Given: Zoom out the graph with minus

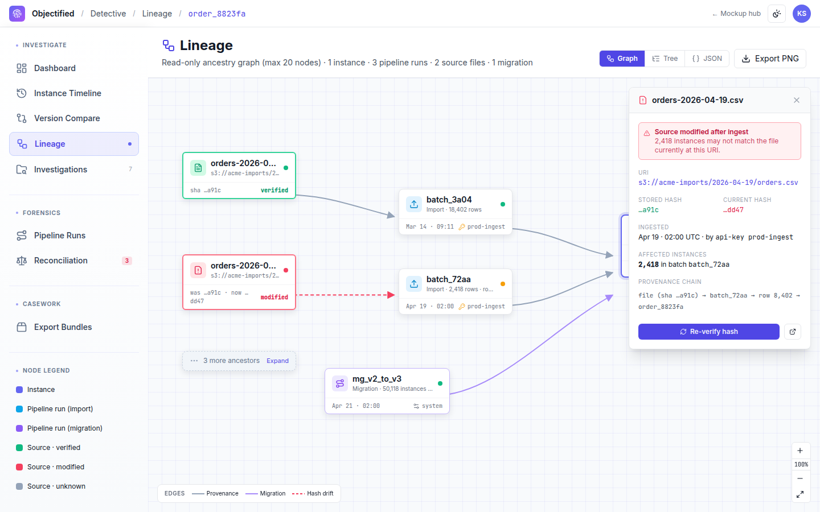Looking at the screenshot, I should coord(800,478).
